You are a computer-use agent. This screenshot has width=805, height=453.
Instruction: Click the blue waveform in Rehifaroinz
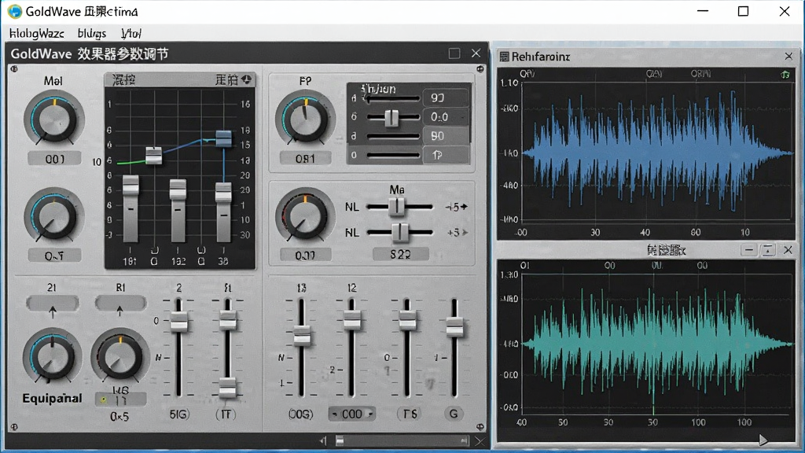point(657,153)
